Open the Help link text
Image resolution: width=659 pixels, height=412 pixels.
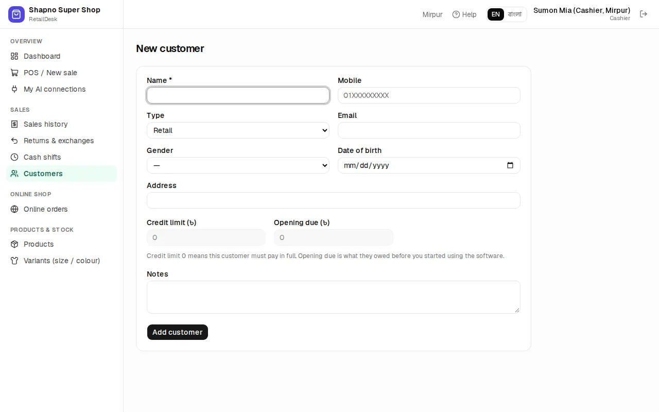click(x=469, y=14)
